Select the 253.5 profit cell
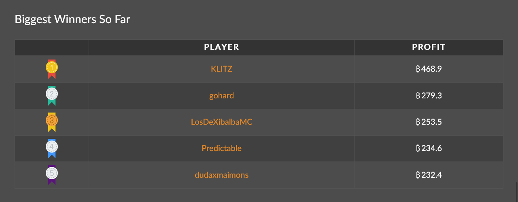Viewport: 518px width, 202px height. tap(429, 122)
